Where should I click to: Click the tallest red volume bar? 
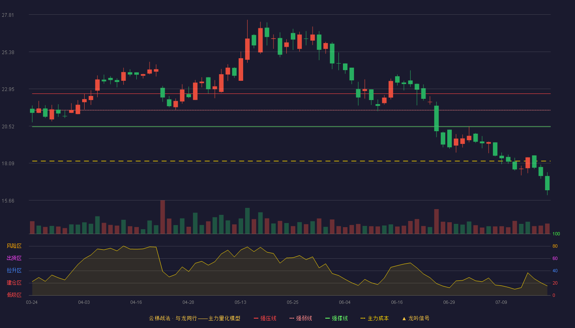[163, 217]
